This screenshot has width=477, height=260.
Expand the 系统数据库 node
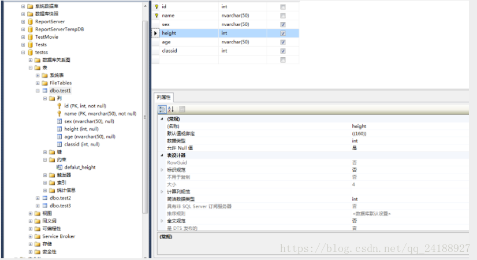point(23,6)
